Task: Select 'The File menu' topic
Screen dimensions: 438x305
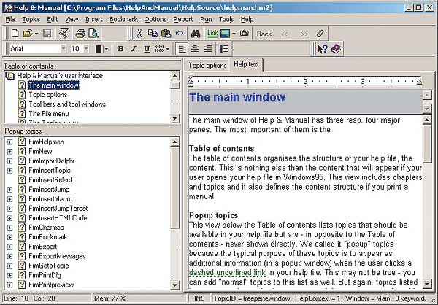Action: (x=49, y=114)
